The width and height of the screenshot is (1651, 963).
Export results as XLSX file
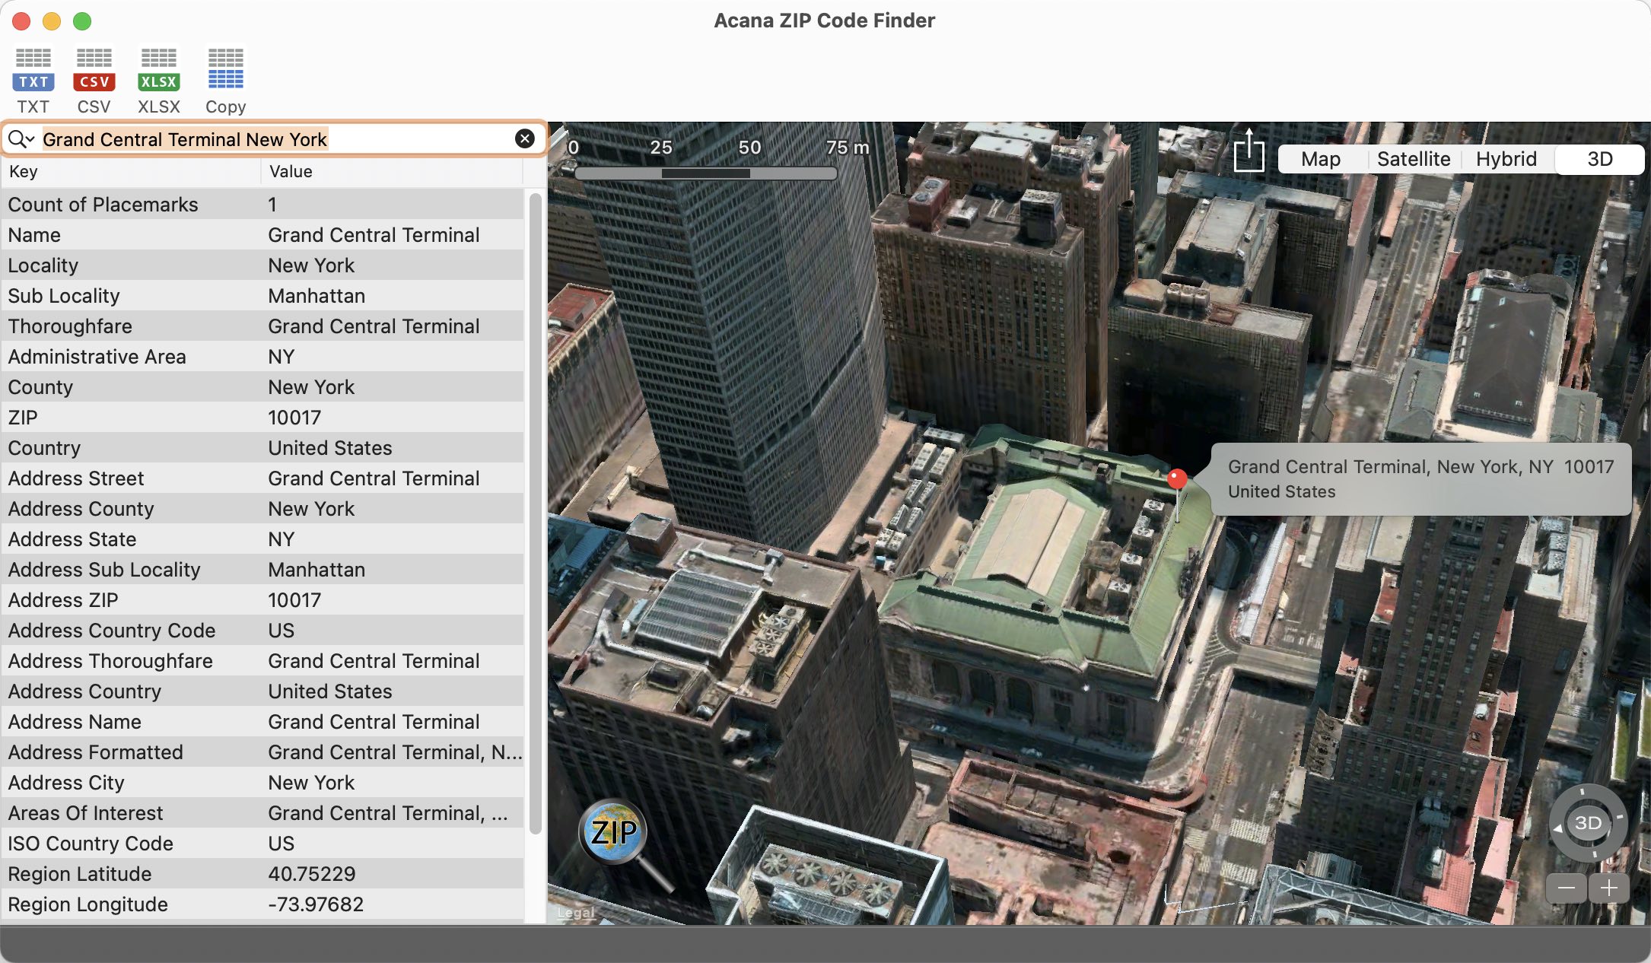(159, 81)
